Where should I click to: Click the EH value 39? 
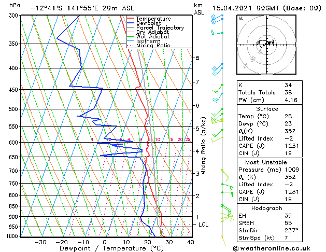point(288,216)
